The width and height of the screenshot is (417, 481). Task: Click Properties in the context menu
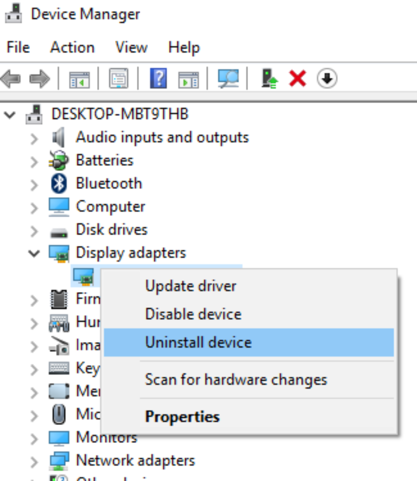pyautogui.click(x=182, y=416)
